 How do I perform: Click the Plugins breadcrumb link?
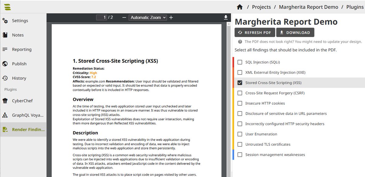355,7
